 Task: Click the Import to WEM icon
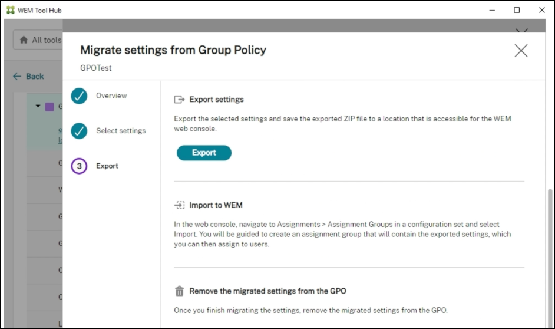pyautogui.click(x=180, y=205)
